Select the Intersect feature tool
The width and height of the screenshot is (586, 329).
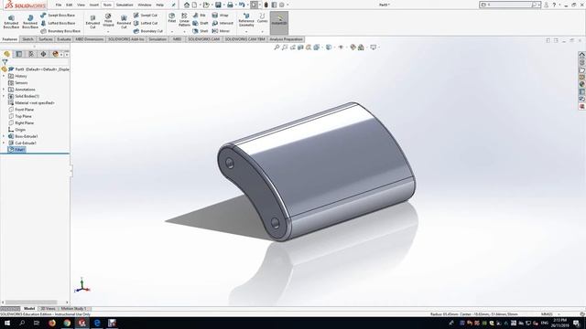click(222, 23)
